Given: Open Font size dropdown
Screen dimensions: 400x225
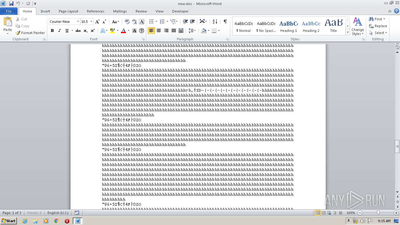Looking at the screenshot, I should point(91,22).
